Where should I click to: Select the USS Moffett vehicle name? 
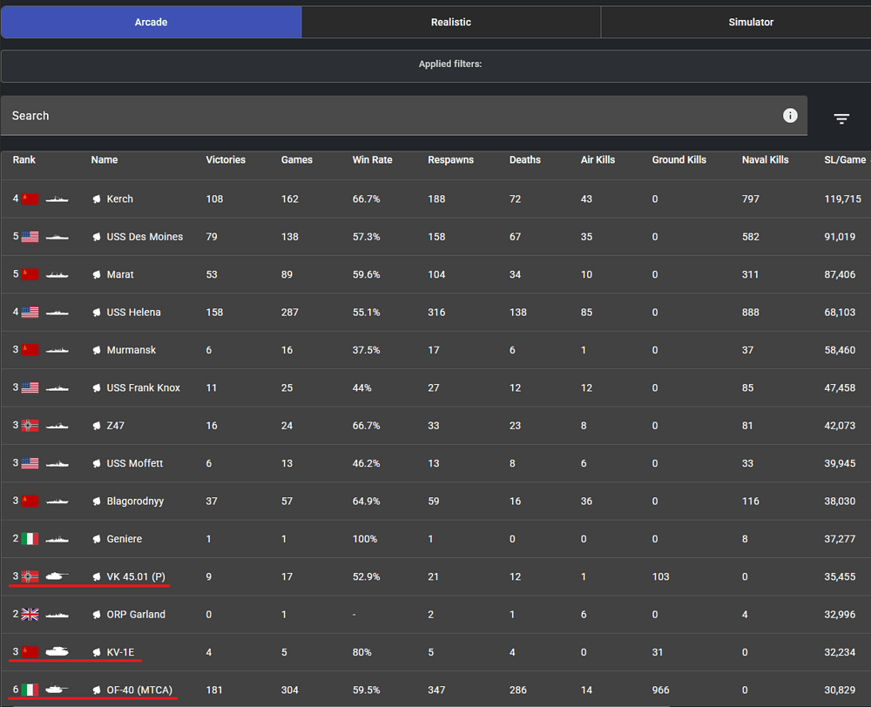(135, 463)
